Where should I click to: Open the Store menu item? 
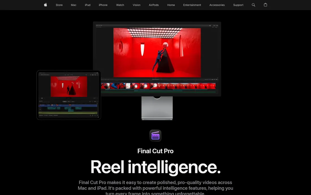(x=59, y=5)
